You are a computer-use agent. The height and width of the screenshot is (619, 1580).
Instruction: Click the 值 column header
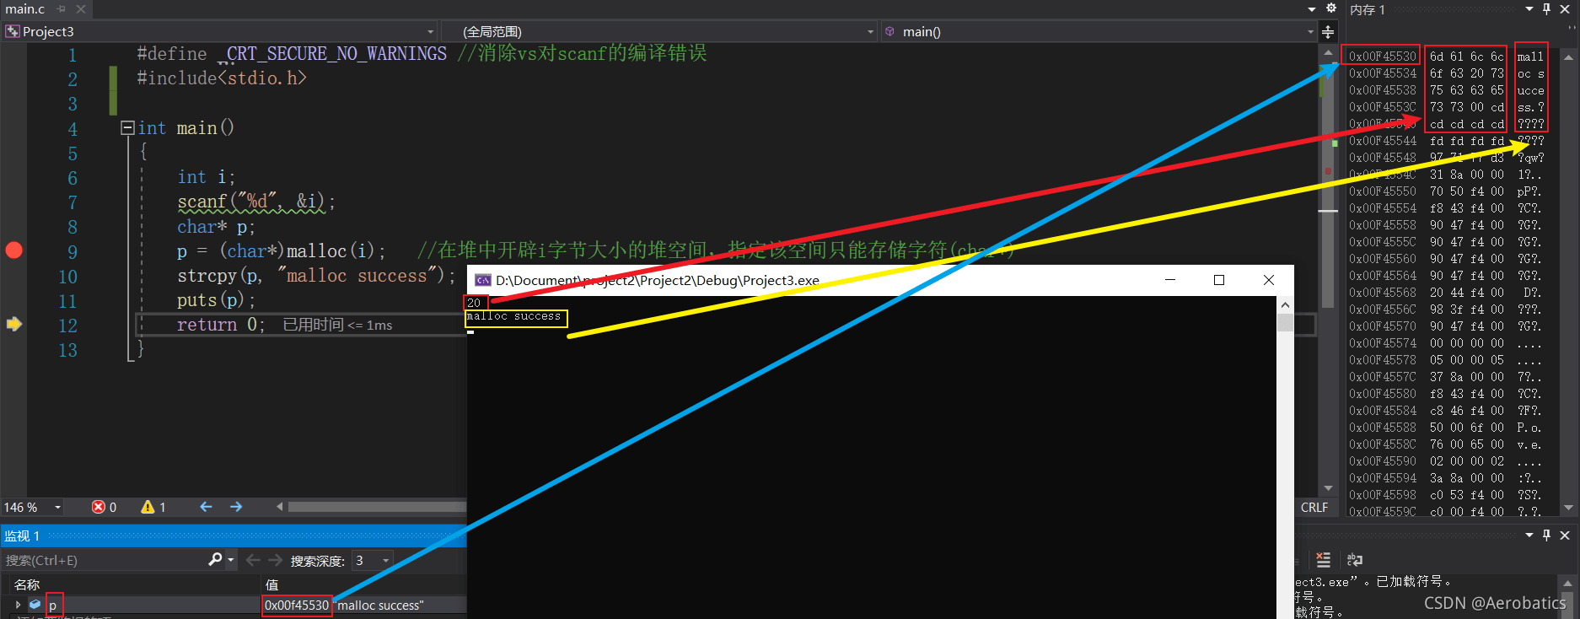pos(271,584)
